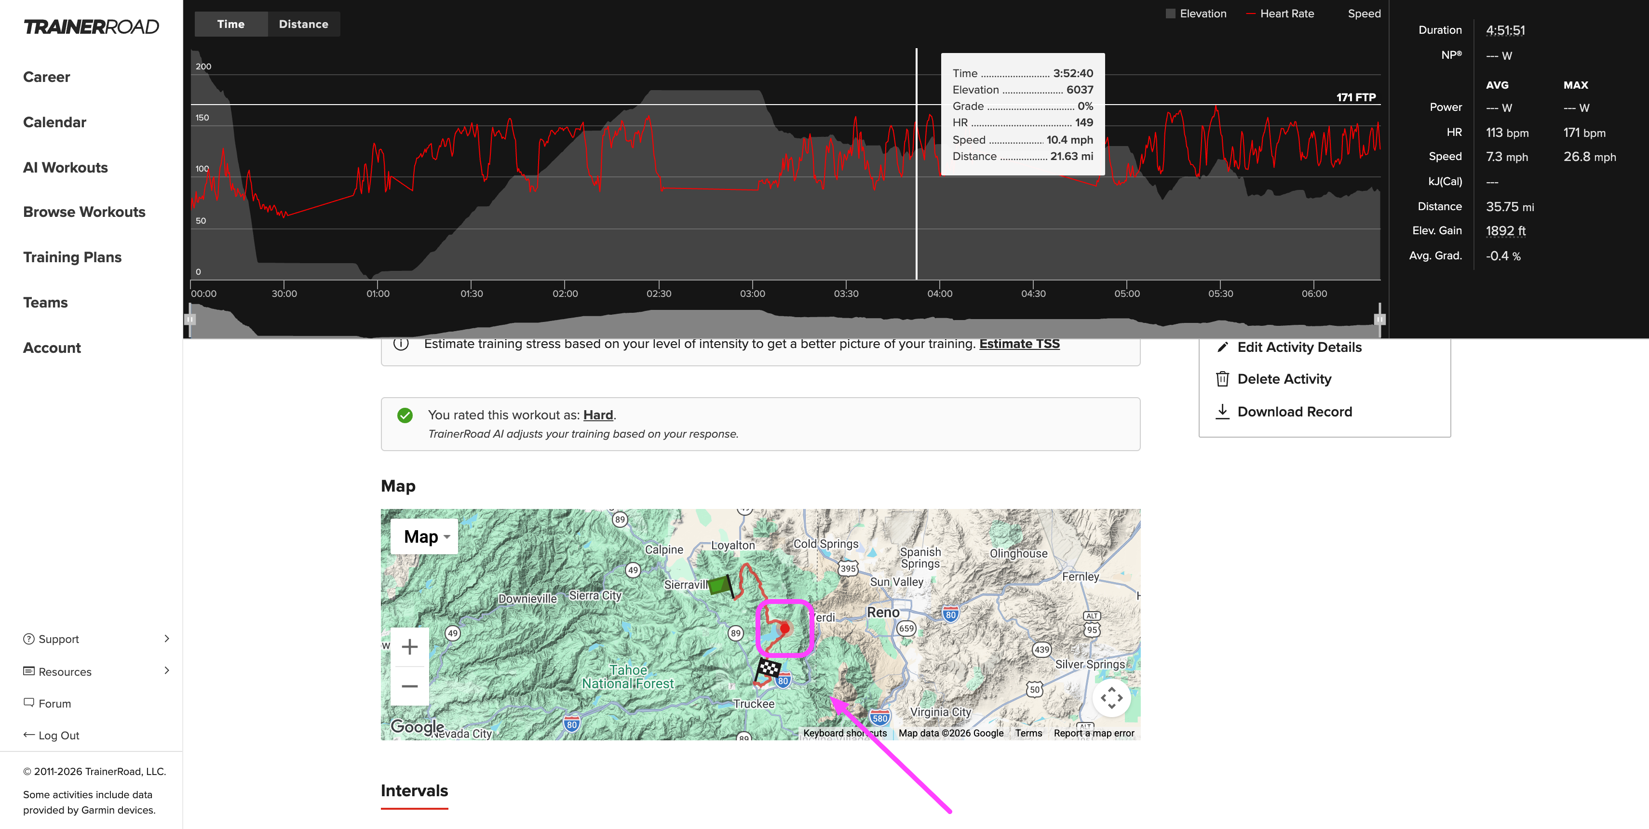The width and height of the screenshot is (1649, 829).
Task: Click the download arrow icon
Action: 1222,411
